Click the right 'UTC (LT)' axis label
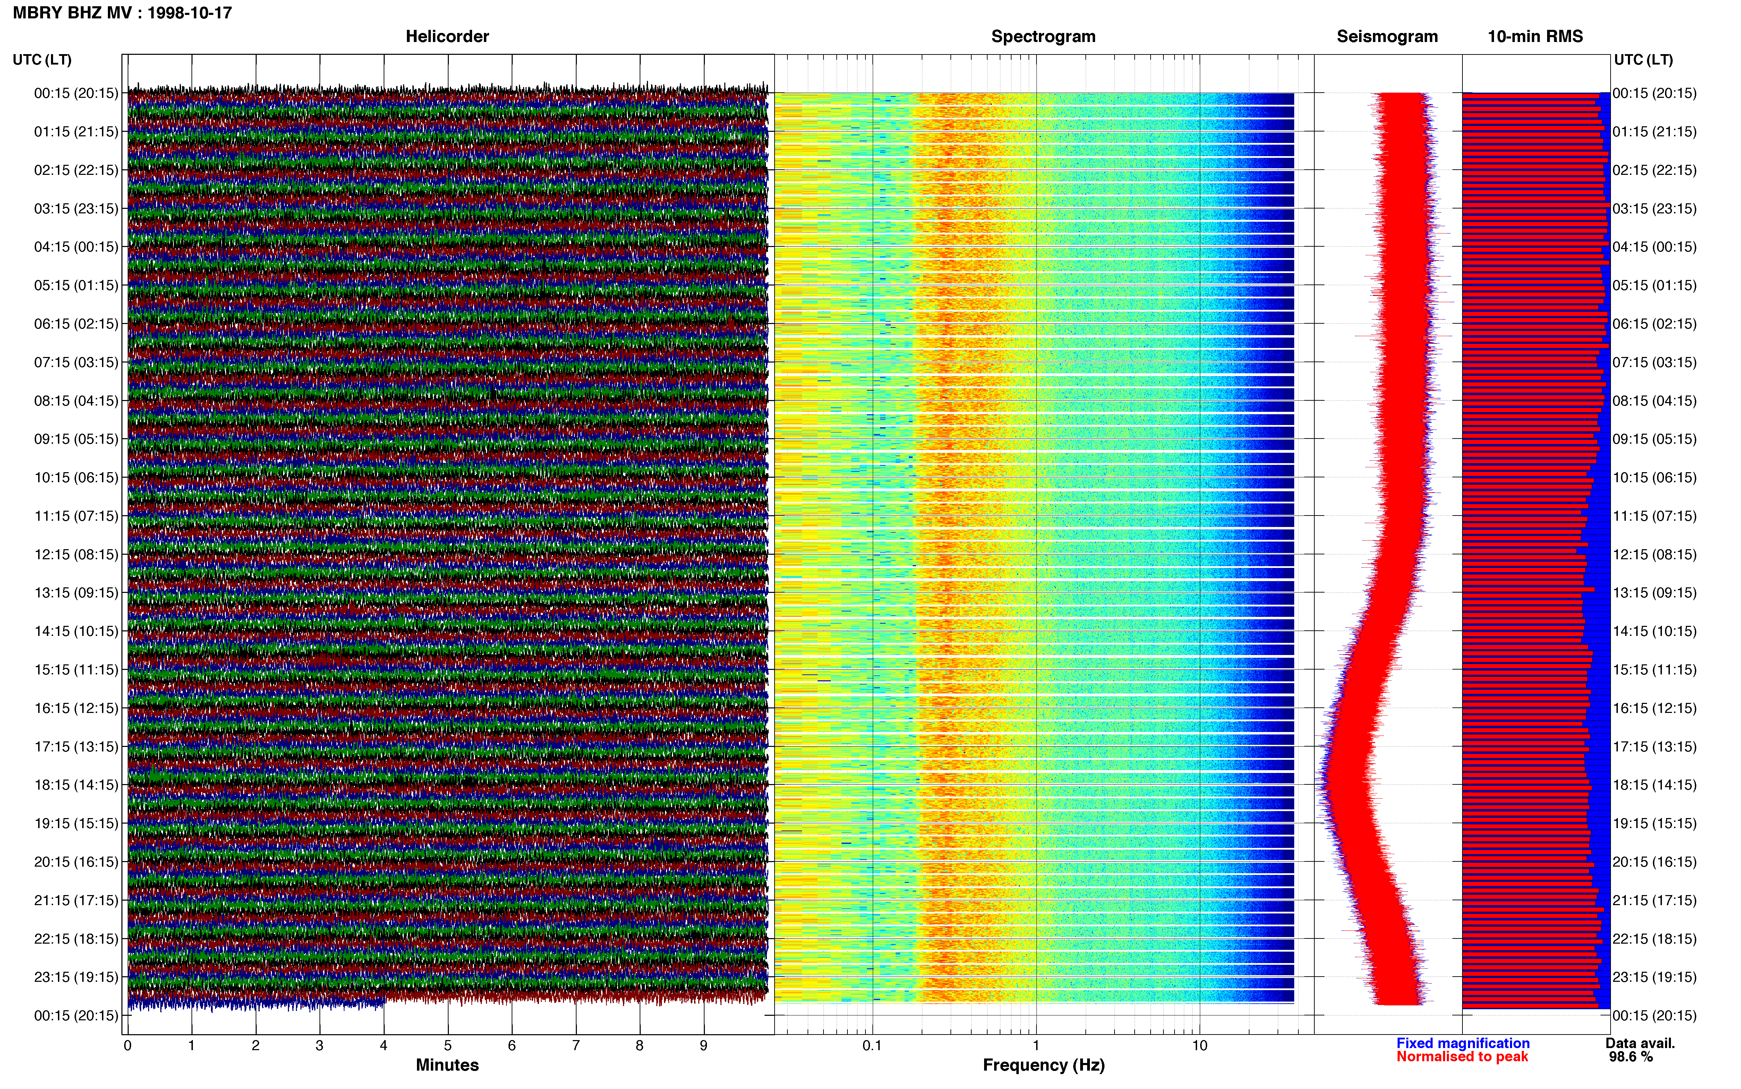This screenshot has height=1089, width=1741. point(1644,60)
